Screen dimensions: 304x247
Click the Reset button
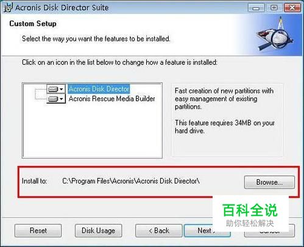click(38, 231)
